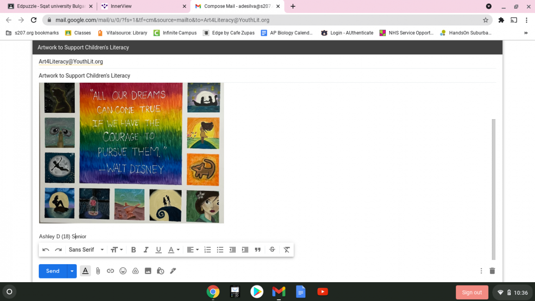Toggle confidential mode

[x=160, y=271]
